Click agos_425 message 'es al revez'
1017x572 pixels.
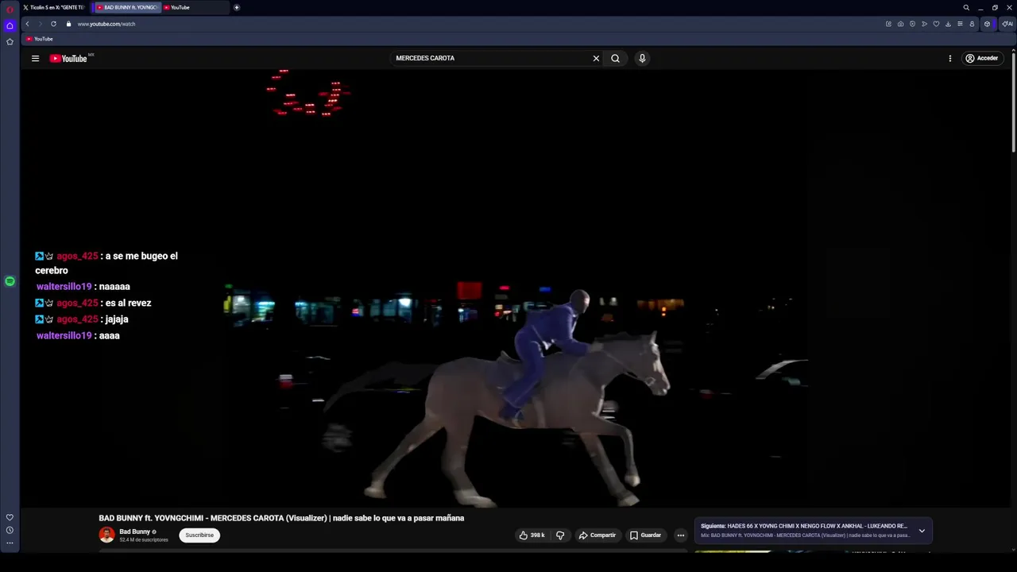tap(126, 303)
